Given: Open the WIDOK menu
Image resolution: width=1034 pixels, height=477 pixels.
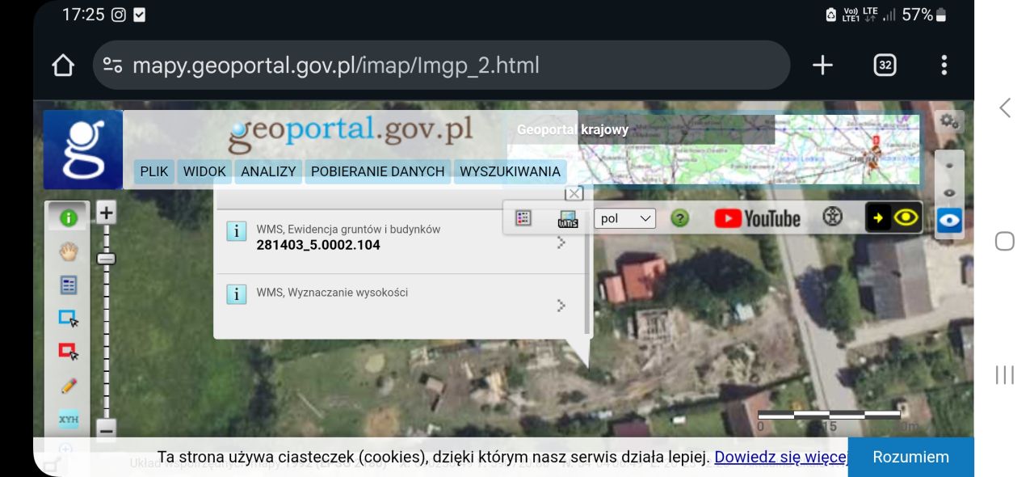Looking at the screenshot, I should coord(204,171).
